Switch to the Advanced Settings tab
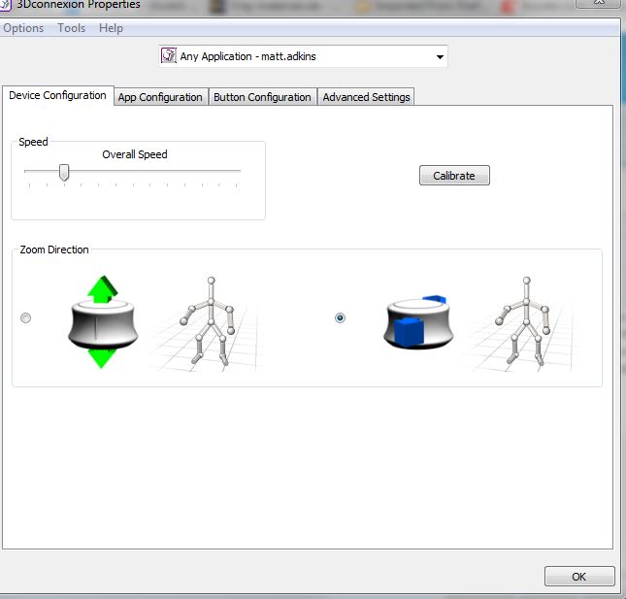Image resolution: width=626 pixels, height=599 pixels. point(366,97)
